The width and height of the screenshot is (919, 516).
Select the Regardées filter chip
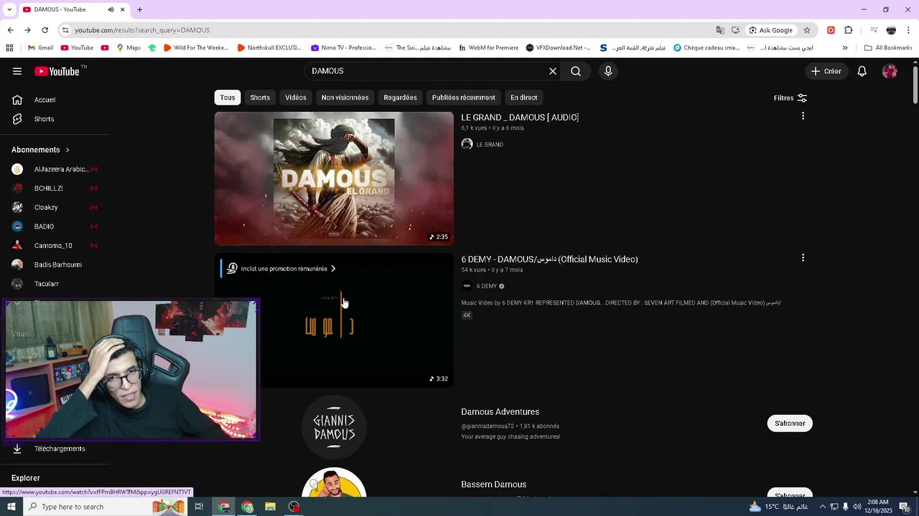(x=400, y=97)
